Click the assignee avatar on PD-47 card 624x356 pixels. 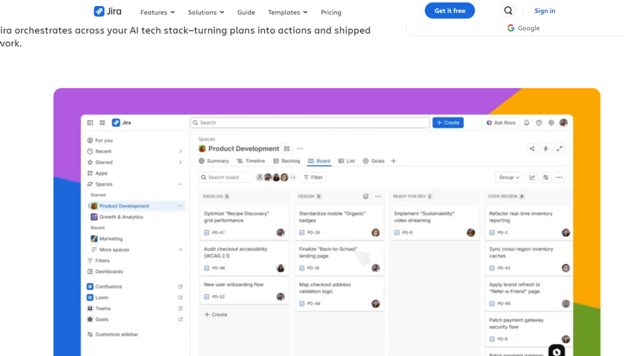[x=280, y=232]
